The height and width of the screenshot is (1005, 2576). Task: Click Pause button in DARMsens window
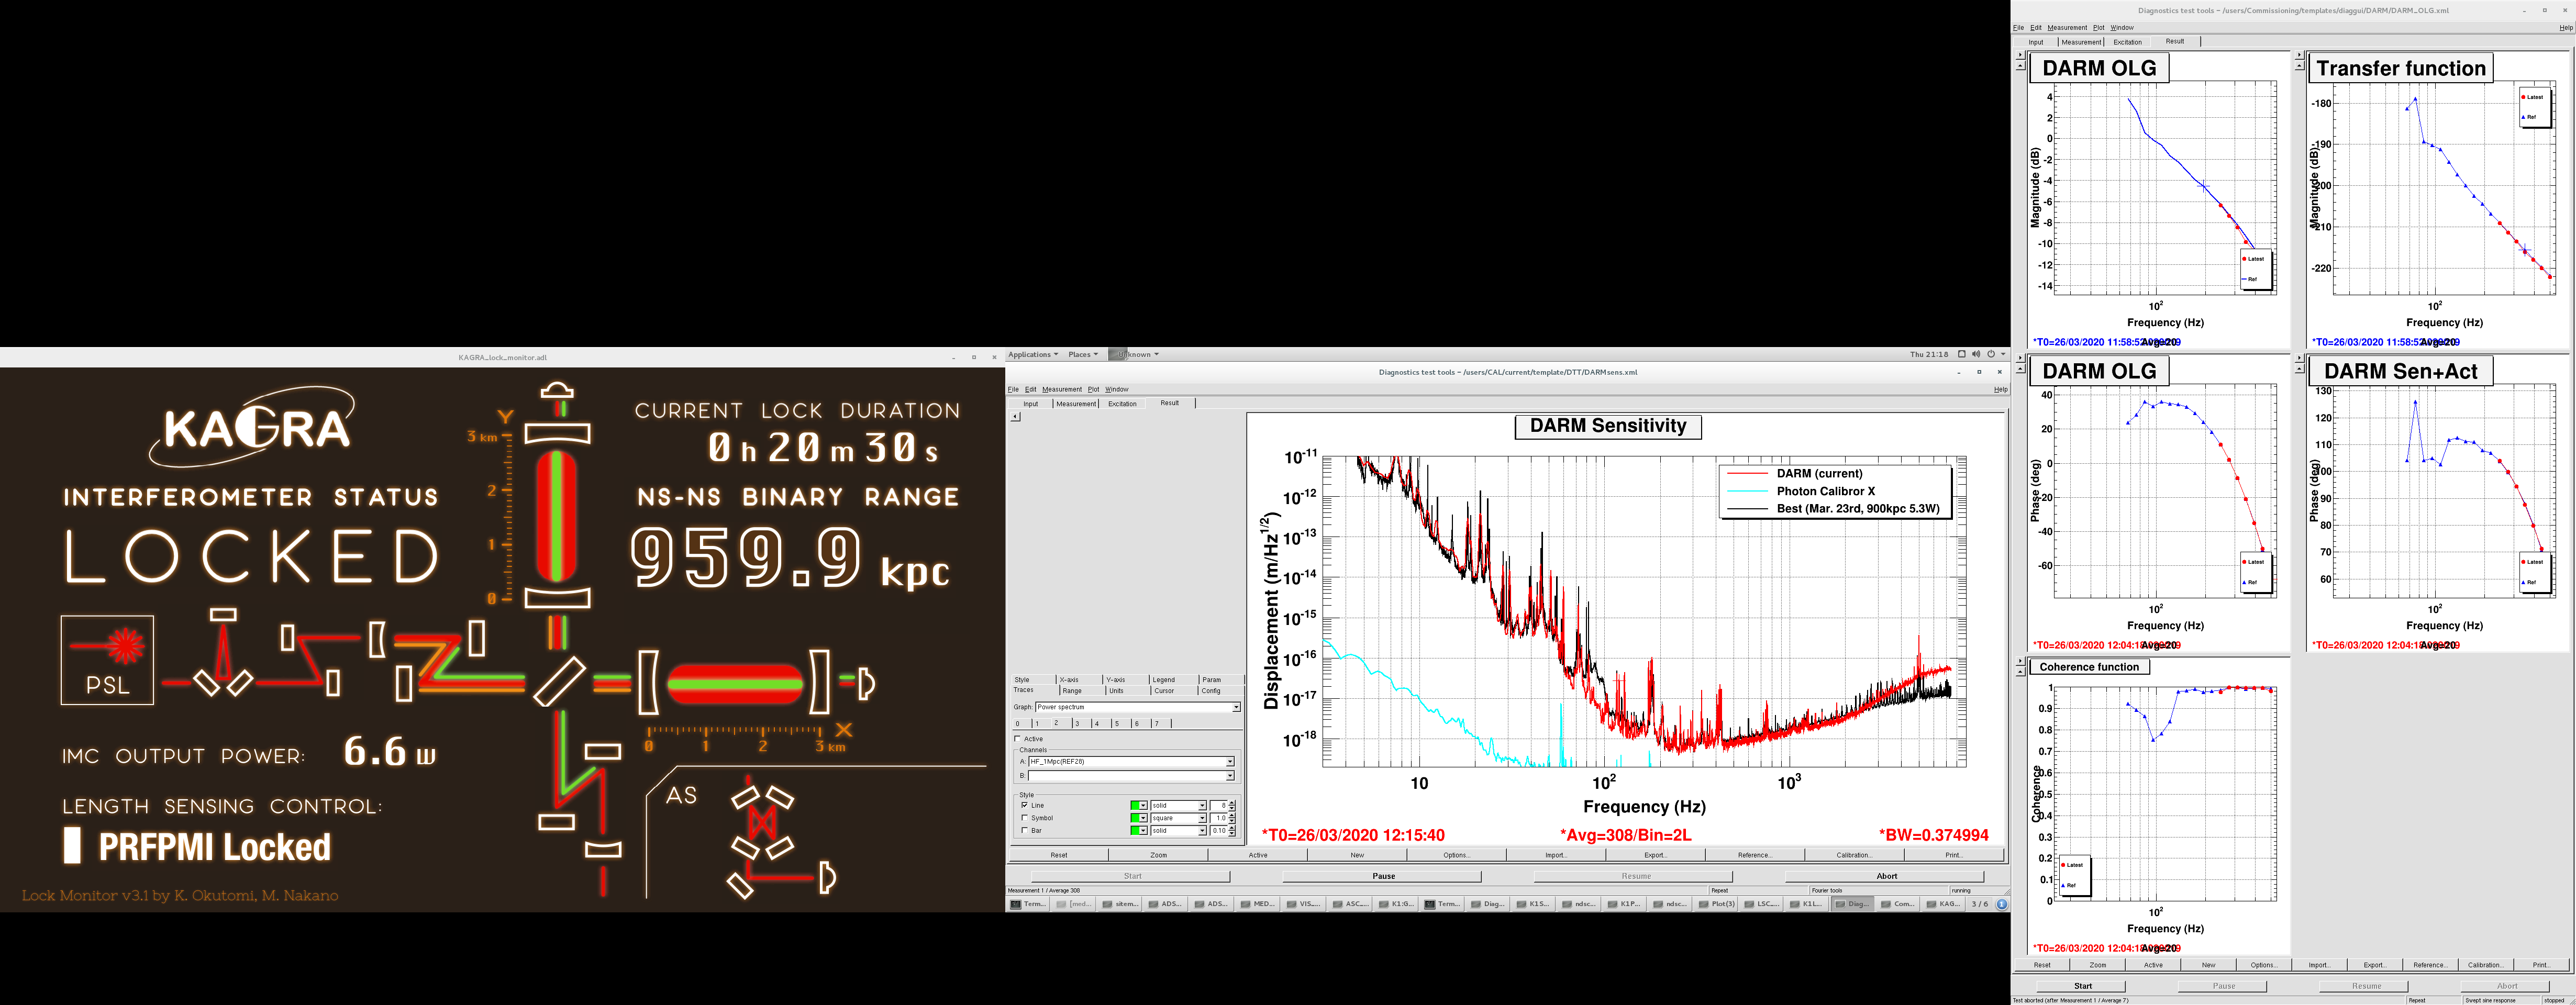(x=1383, y=876)
